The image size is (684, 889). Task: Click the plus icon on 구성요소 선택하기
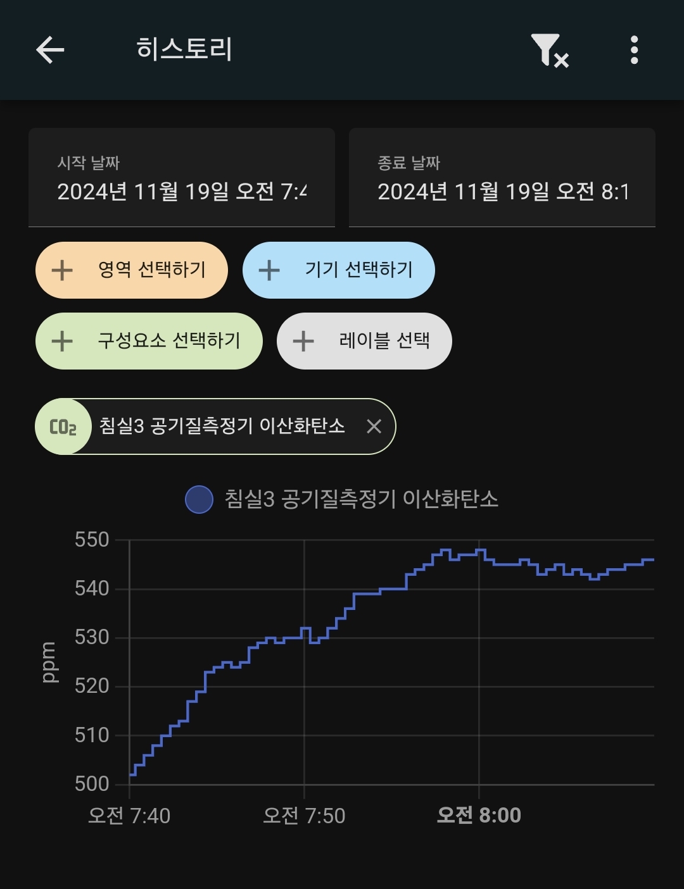(62, 341)
